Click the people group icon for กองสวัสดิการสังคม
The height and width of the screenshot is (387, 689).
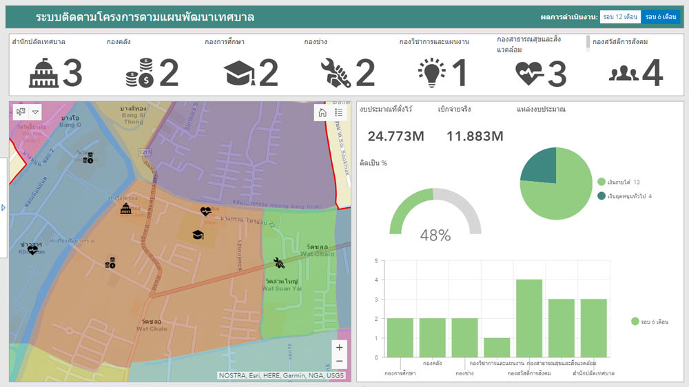pos(624,73)
